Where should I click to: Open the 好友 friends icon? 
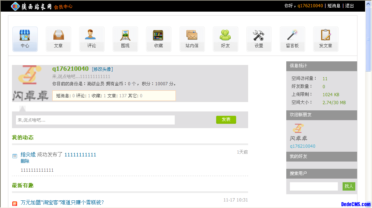(225, 39)
